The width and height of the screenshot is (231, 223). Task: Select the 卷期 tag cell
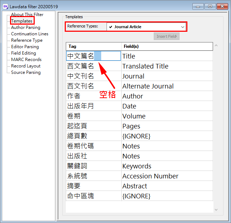click(93, 116)
